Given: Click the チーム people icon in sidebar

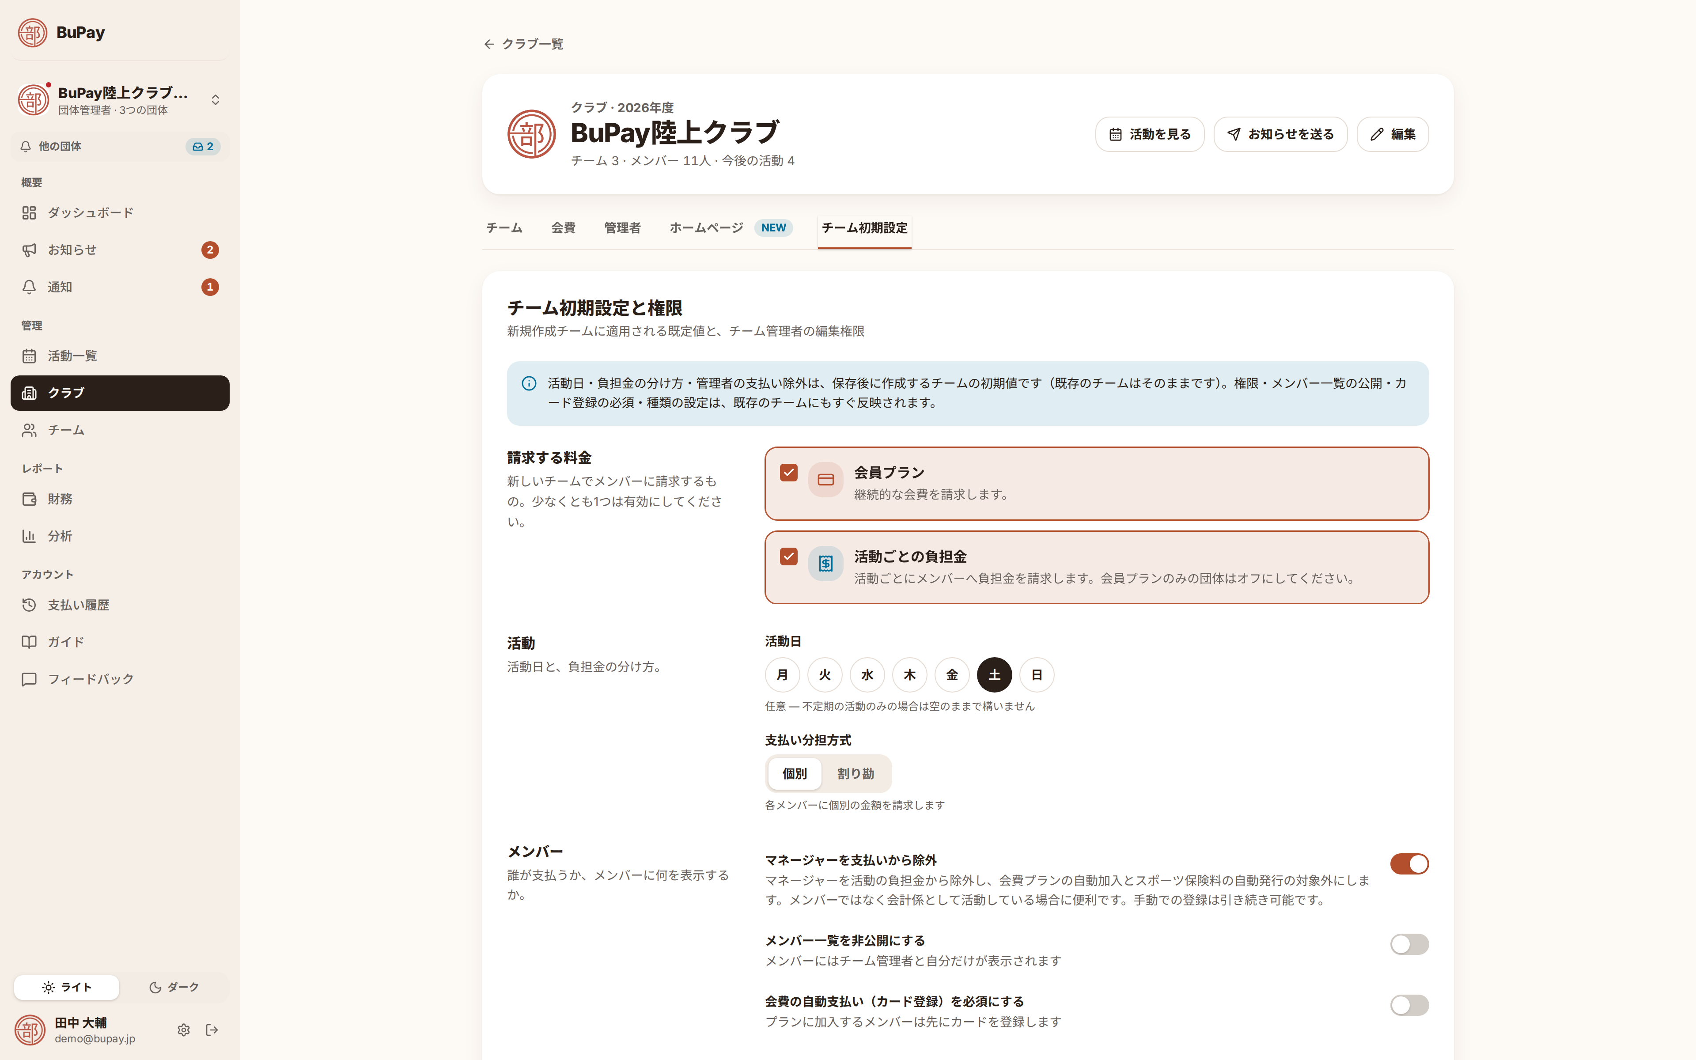Looking at the screenshot, I should [x=29, y=430].
